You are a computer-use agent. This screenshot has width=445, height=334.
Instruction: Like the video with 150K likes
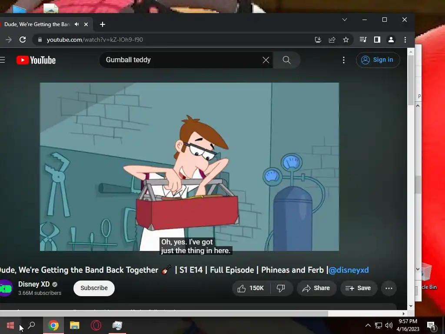251,288
